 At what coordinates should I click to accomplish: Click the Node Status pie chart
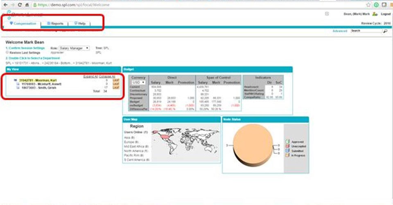253,145
